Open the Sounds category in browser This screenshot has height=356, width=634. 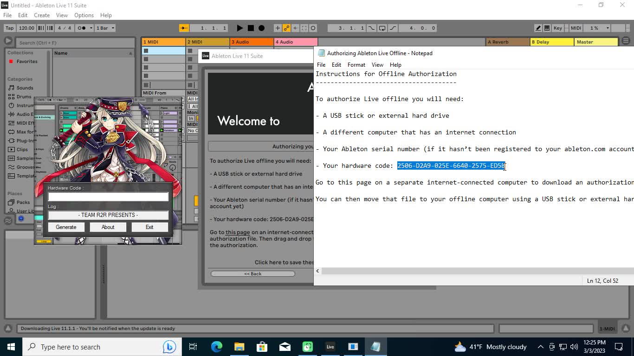click(25, 88)
